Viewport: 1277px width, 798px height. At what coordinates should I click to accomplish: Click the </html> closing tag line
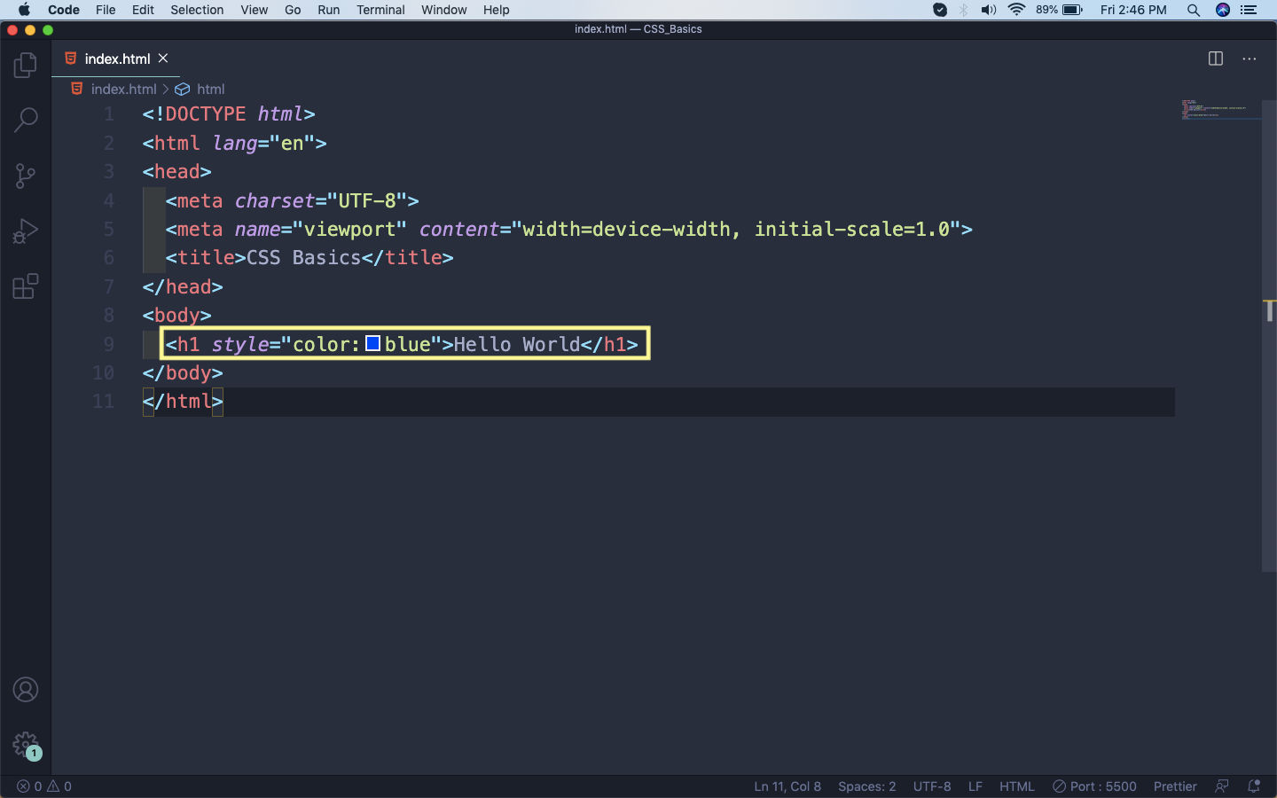click(x=183, y=402)
